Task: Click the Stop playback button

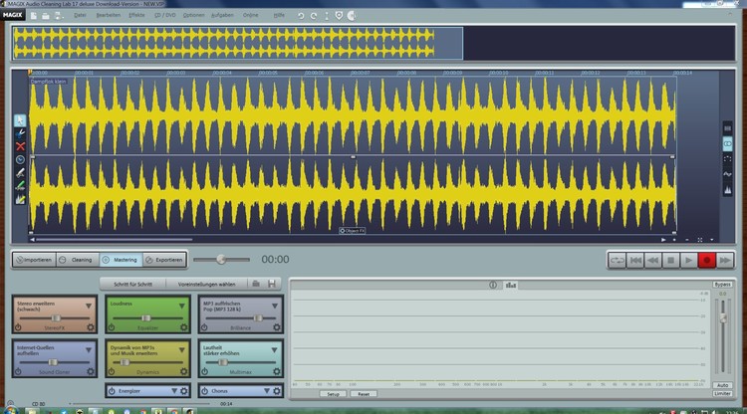Action: (671, 260)
